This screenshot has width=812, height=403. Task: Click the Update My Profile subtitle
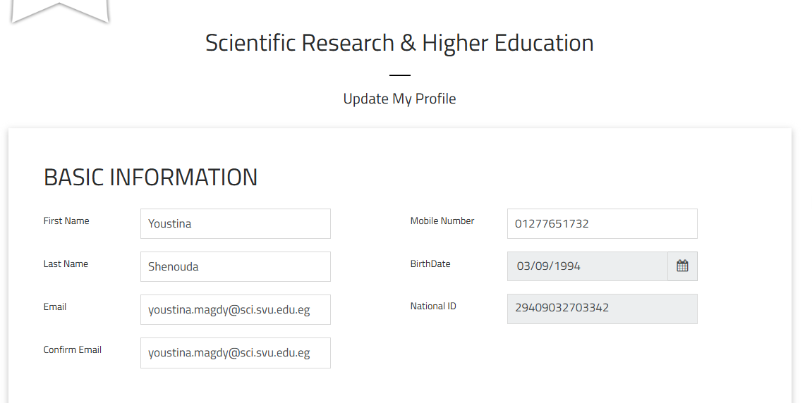pos(399,99)
